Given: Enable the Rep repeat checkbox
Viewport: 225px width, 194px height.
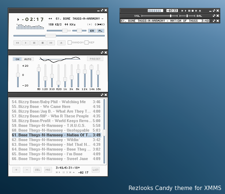Looking at the screenshot, I should (x=87, y=43).
